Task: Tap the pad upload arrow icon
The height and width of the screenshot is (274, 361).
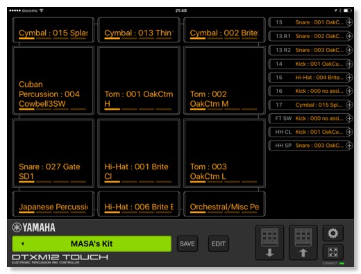Action: click(x=303, y=243)
